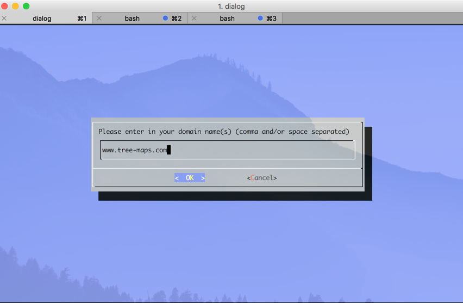Image resolution: width=463 pixels, height=303 pixels.
Task: Click the blue activity dot on ⌘3 tab
Action: pos(260,18)
